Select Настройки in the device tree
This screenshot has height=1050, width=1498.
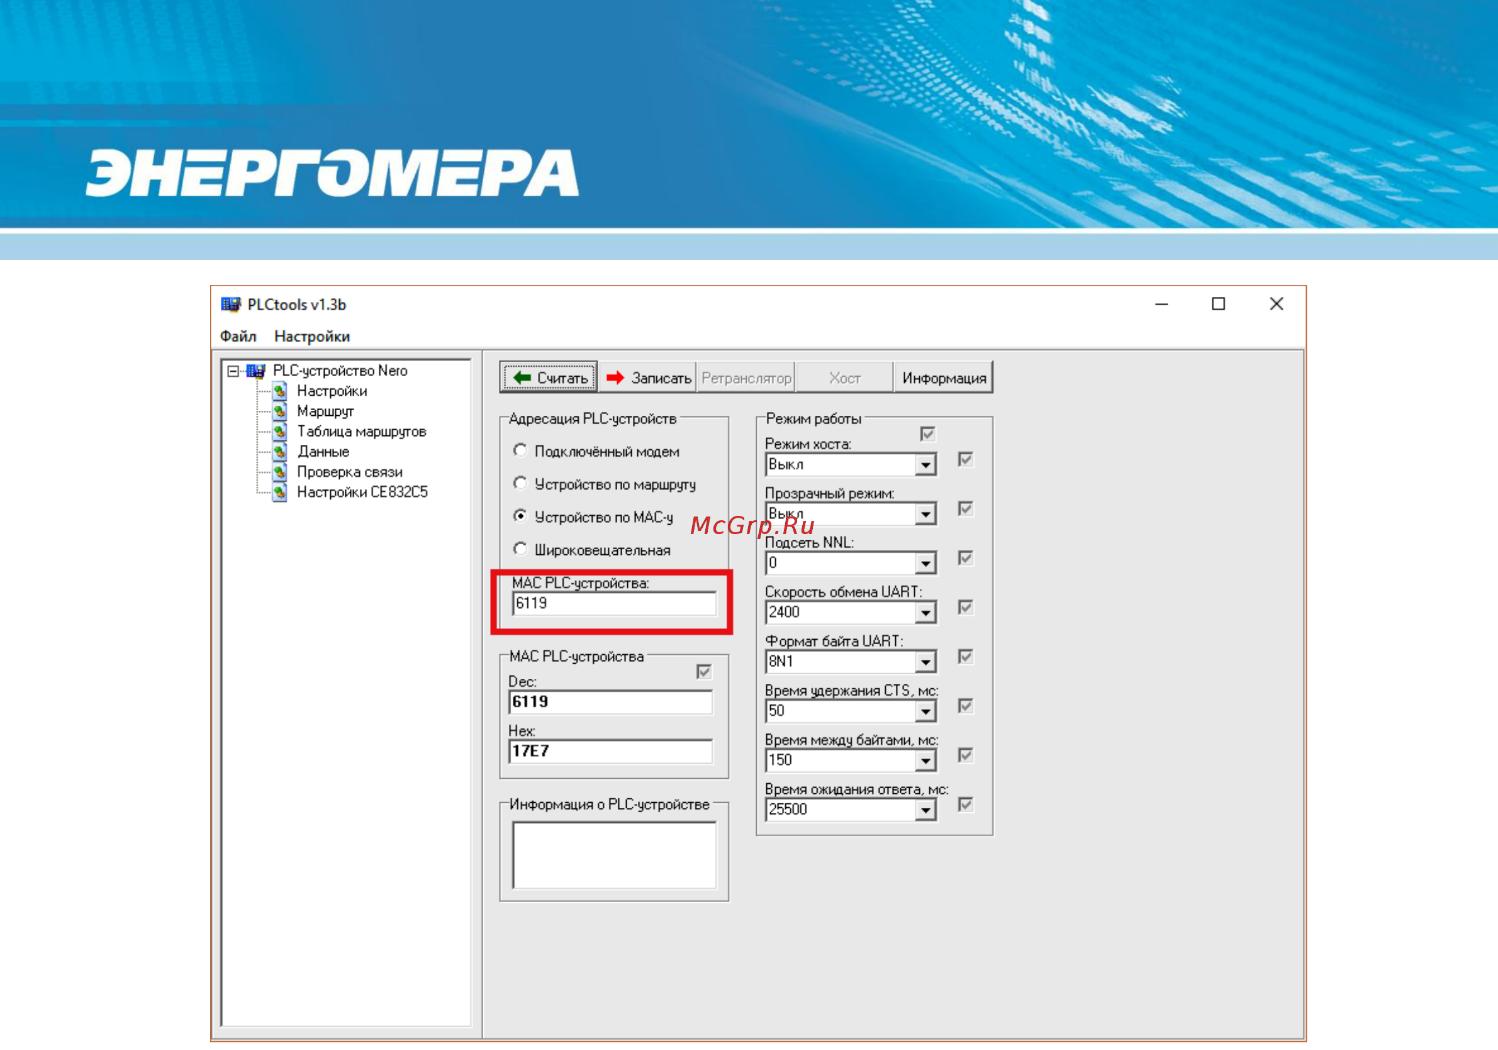coord(332,391)
